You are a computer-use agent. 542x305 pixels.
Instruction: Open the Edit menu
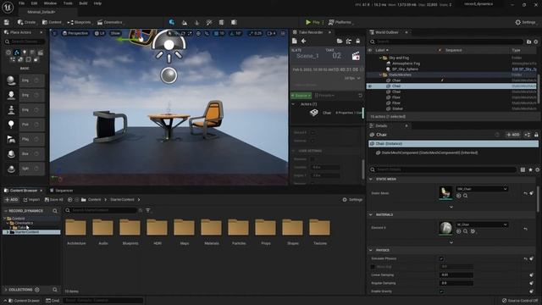(x=34, y=3)
